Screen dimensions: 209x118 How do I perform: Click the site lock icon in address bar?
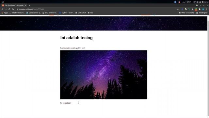(17, 9)
